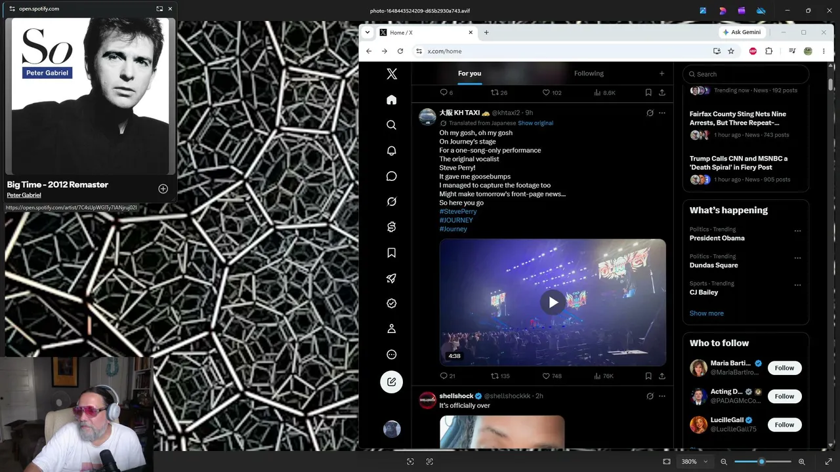Add a timeline tab with plus icon

click(x=661, y=73)
